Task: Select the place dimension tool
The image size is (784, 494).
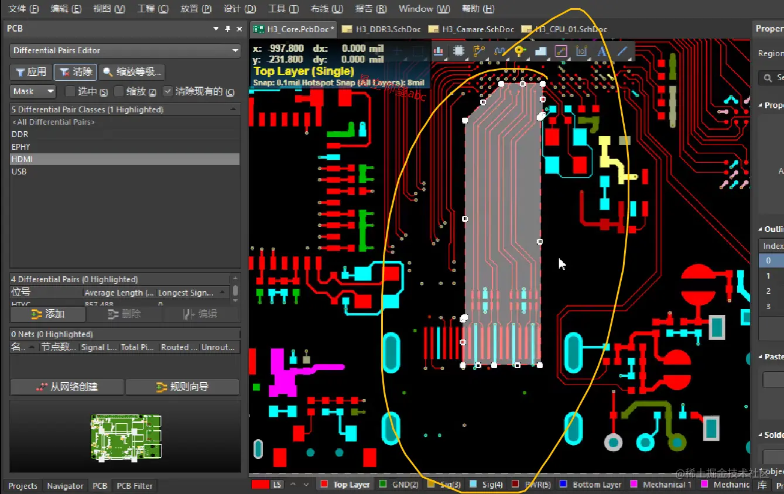Action: point(581,51)
